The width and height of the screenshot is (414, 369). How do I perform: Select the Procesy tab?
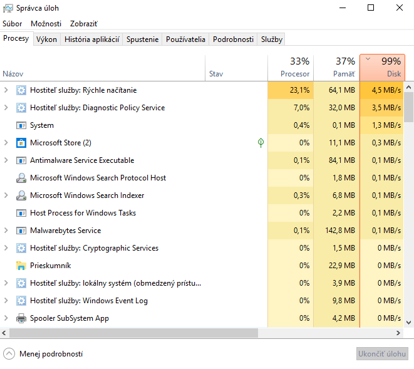(x=16, y=39)
